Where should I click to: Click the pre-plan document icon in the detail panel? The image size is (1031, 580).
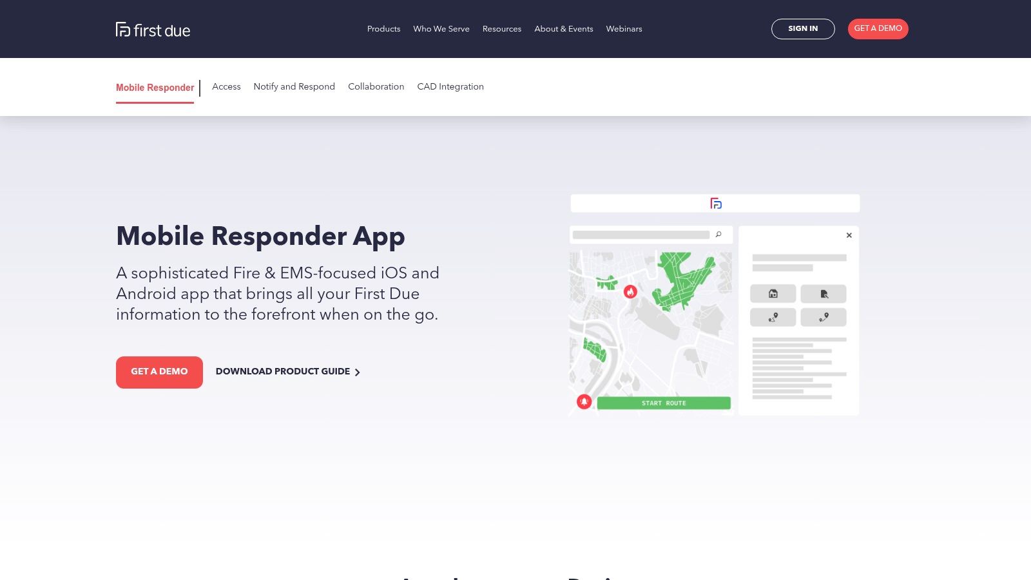tap(824, 293)
